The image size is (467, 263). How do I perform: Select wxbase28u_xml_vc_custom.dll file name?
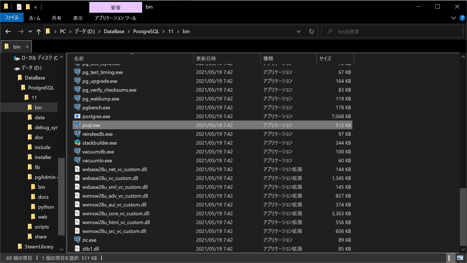click(x=115, y=187)
